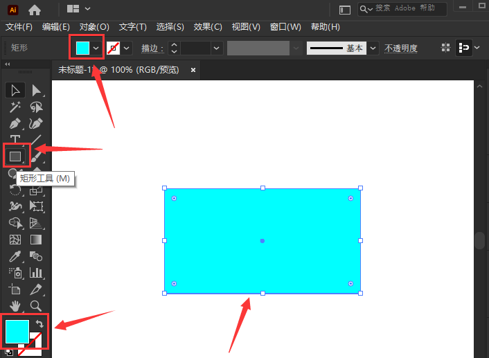Pick the Width tool

click(x=15, y=206)
